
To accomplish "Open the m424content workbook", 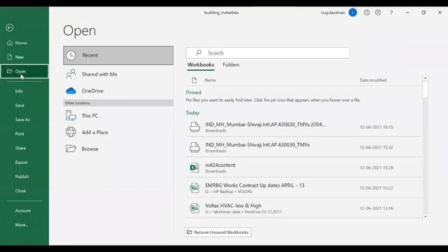I will (304, 168).
